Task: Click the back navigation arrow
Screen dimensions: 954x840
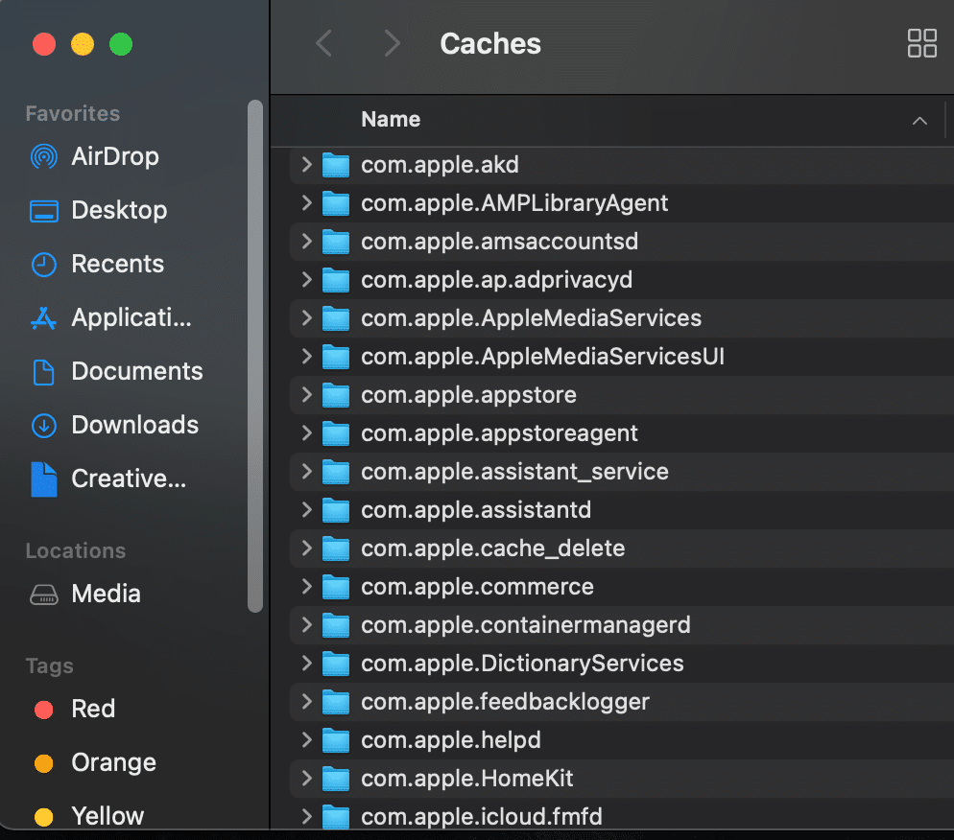Action: tap(322, 43)
